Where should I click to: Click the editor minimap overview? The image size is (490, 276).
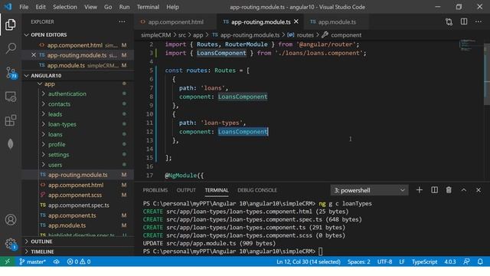[x=468, y=45]
